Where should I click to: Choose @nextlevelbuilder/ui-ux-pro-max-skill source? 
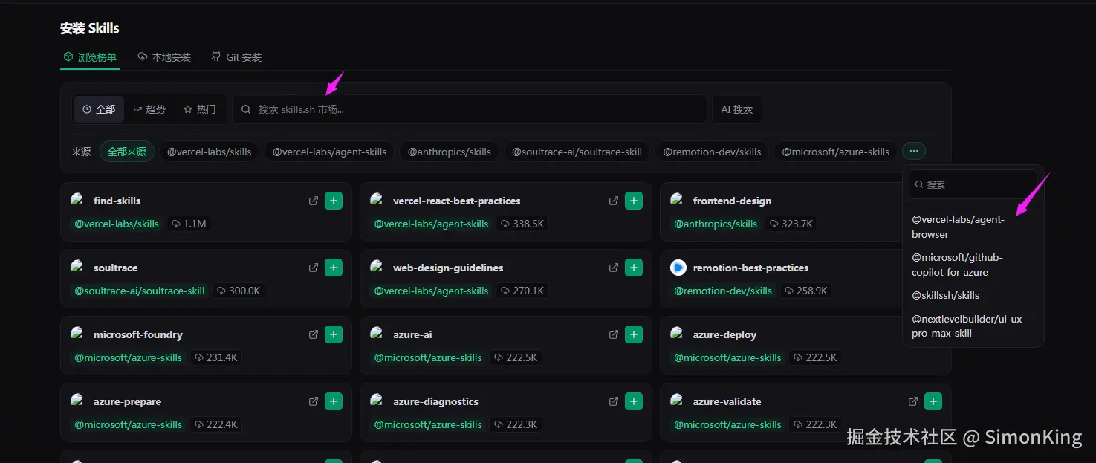tap(973, 326)
